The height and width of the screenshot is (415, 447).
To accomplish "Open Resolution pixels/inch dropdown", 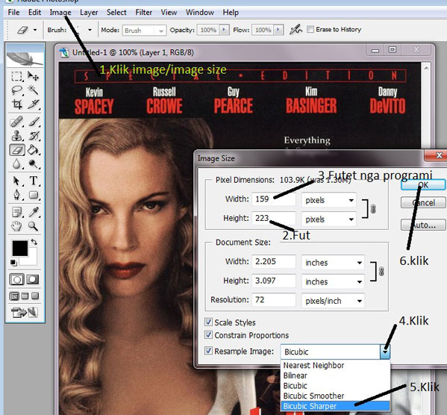I will tap(333, 301).
